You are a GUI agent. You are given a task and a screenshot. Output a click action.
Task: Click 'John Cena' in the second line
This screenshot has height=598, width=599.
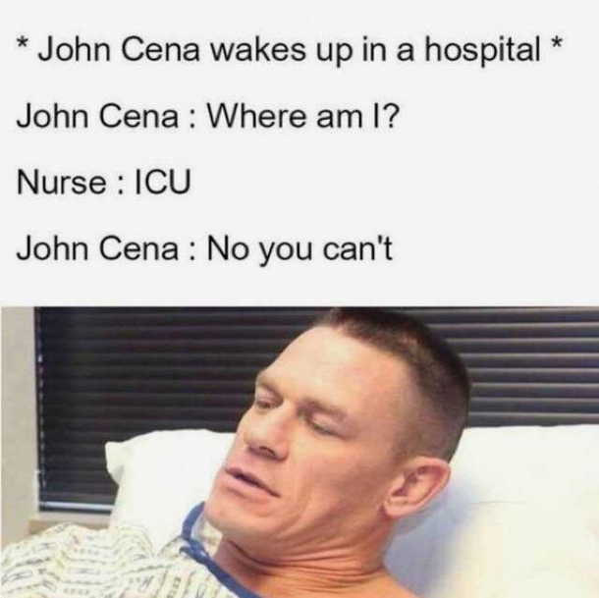coord(97,117)
